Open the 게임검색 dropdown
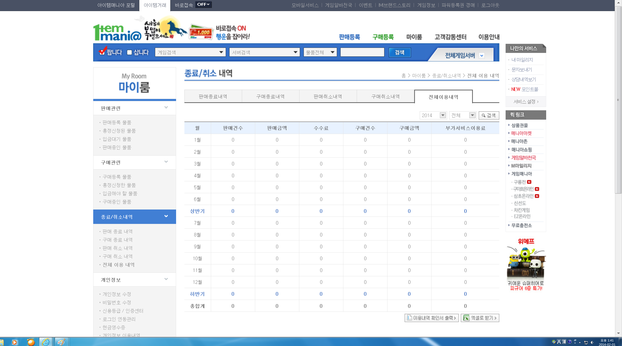622x346 pixels. [190, 52]
